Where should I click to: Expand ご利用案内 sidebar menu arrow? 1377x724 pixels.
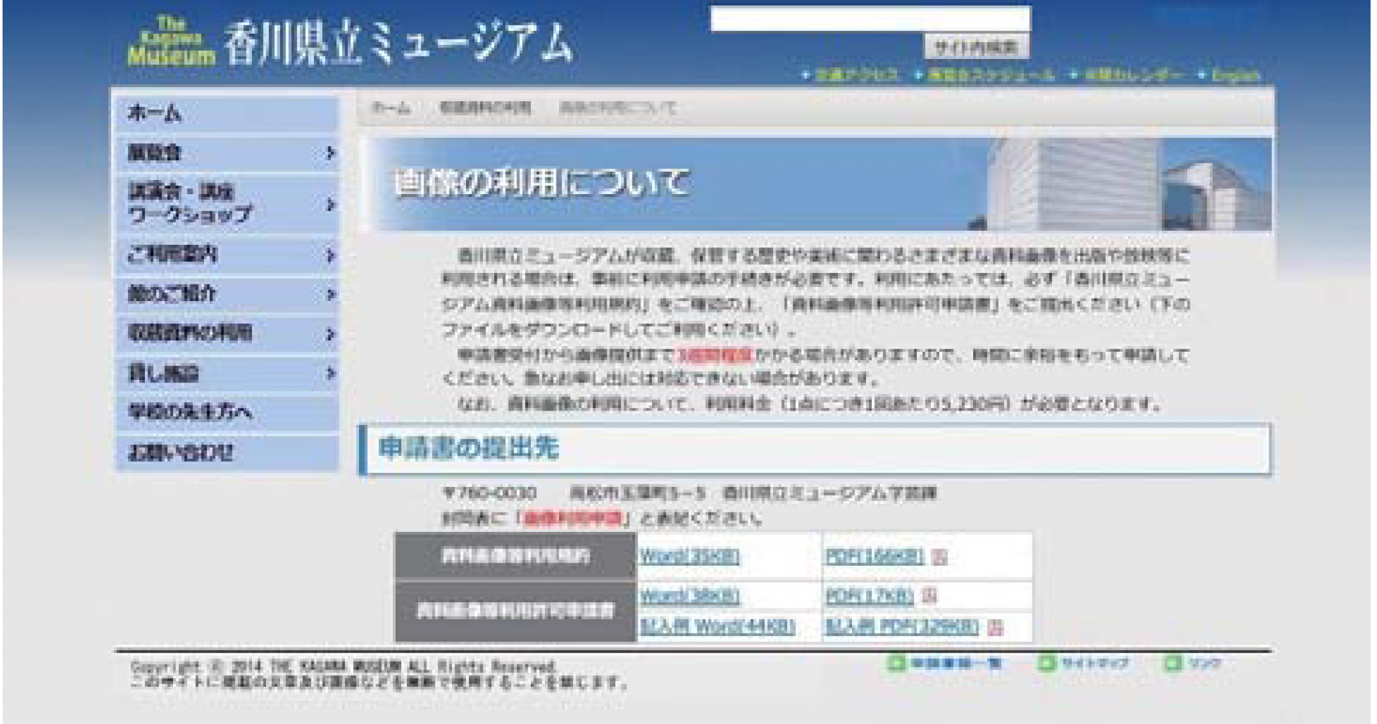click(x=330, y=256)
